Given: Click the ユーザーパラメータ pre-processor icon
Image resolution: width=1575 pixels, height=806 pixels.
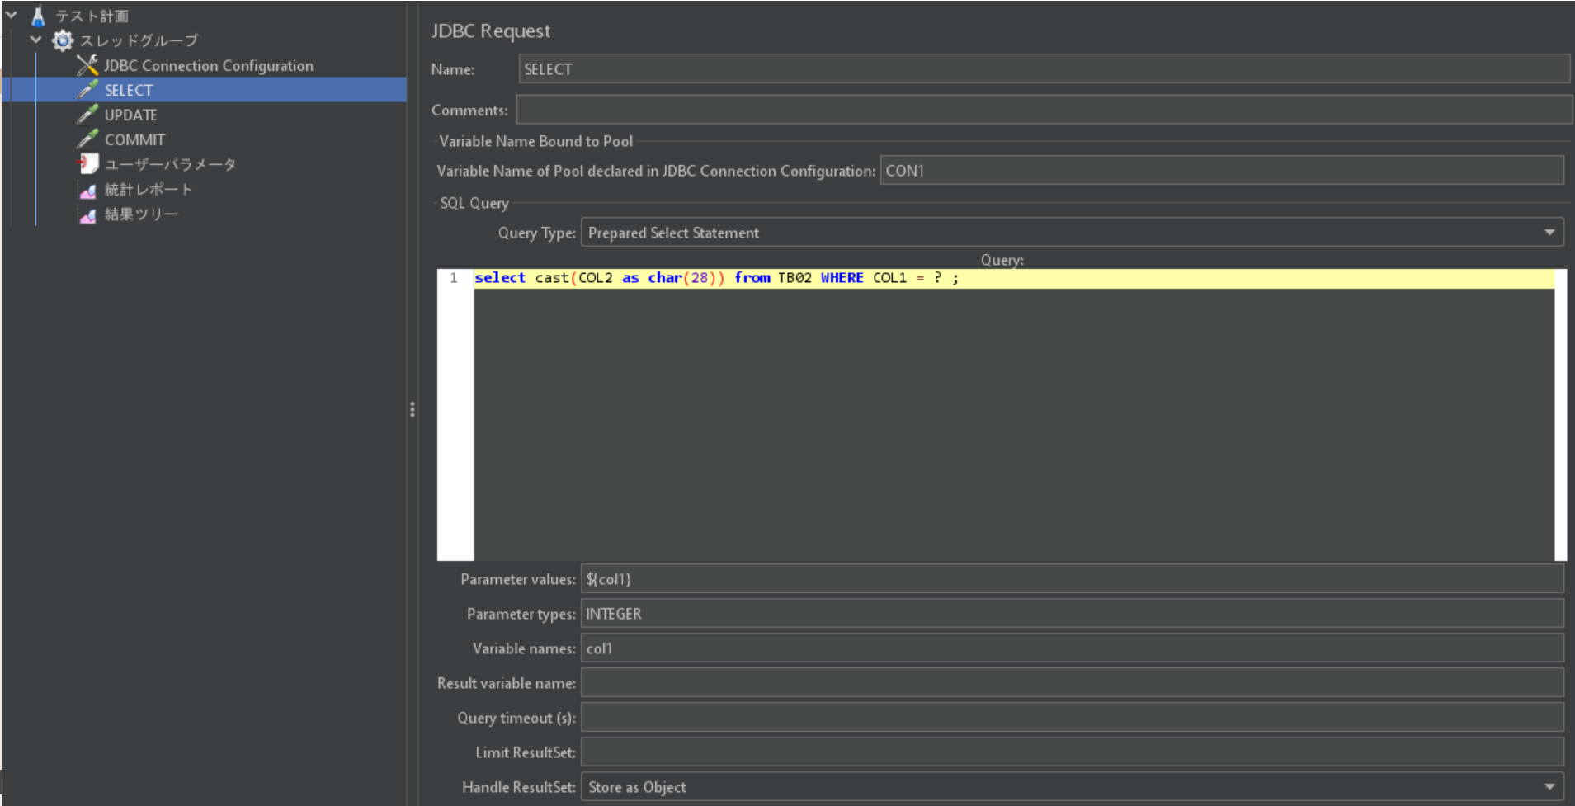Looking at the screenshot, I should (x=87, y=163).
